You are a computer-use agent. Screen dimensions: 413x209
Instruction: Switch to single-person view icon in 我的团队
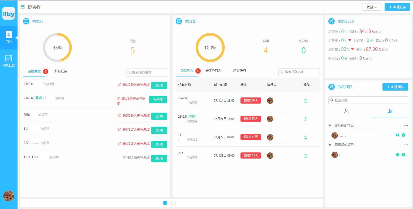point(346,111)
